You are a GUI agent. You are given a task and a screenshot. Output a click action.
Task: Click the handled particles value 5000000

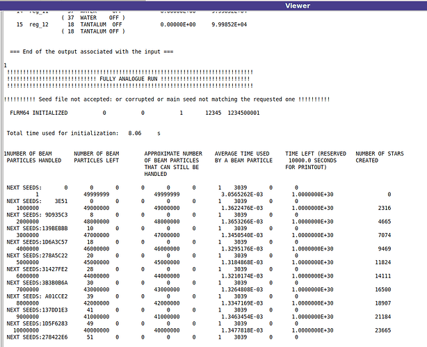tap(28, 262)
